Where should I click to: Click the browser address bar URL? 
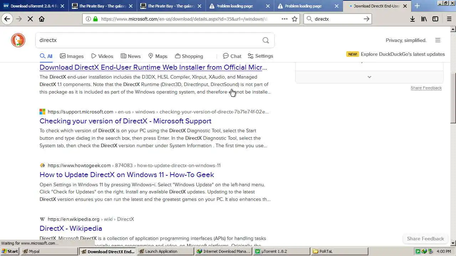tap(184, 19)
